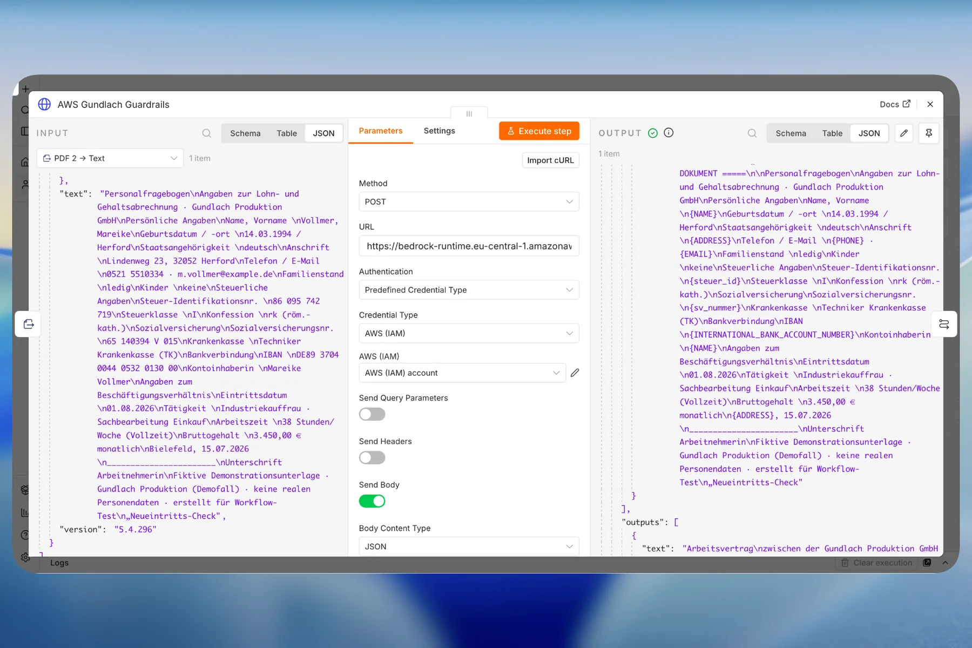Open the cube icon in the background sidebar
The height and width of the screenshot is (648, 972).
point(25,490)
